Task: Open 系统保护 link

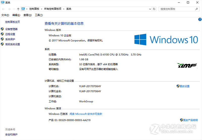Action: (x=10, y=39)
